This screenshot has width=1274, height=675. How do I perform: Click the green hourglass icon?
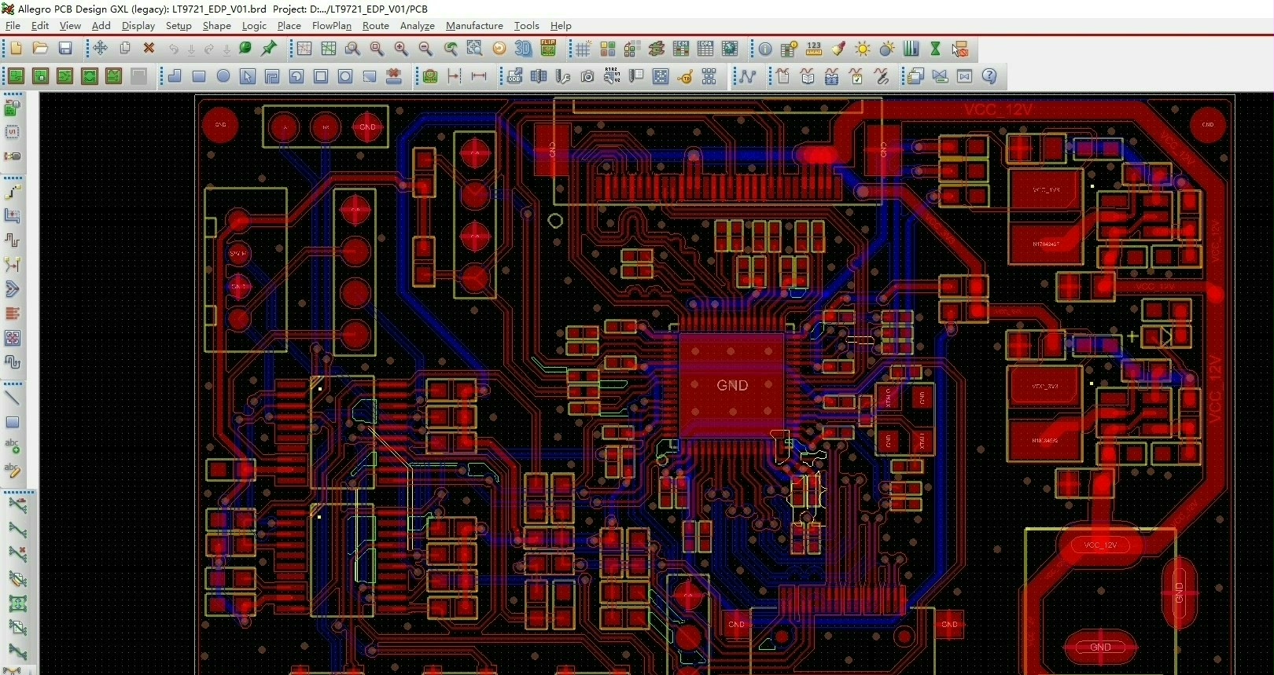(x=936, y=49)
